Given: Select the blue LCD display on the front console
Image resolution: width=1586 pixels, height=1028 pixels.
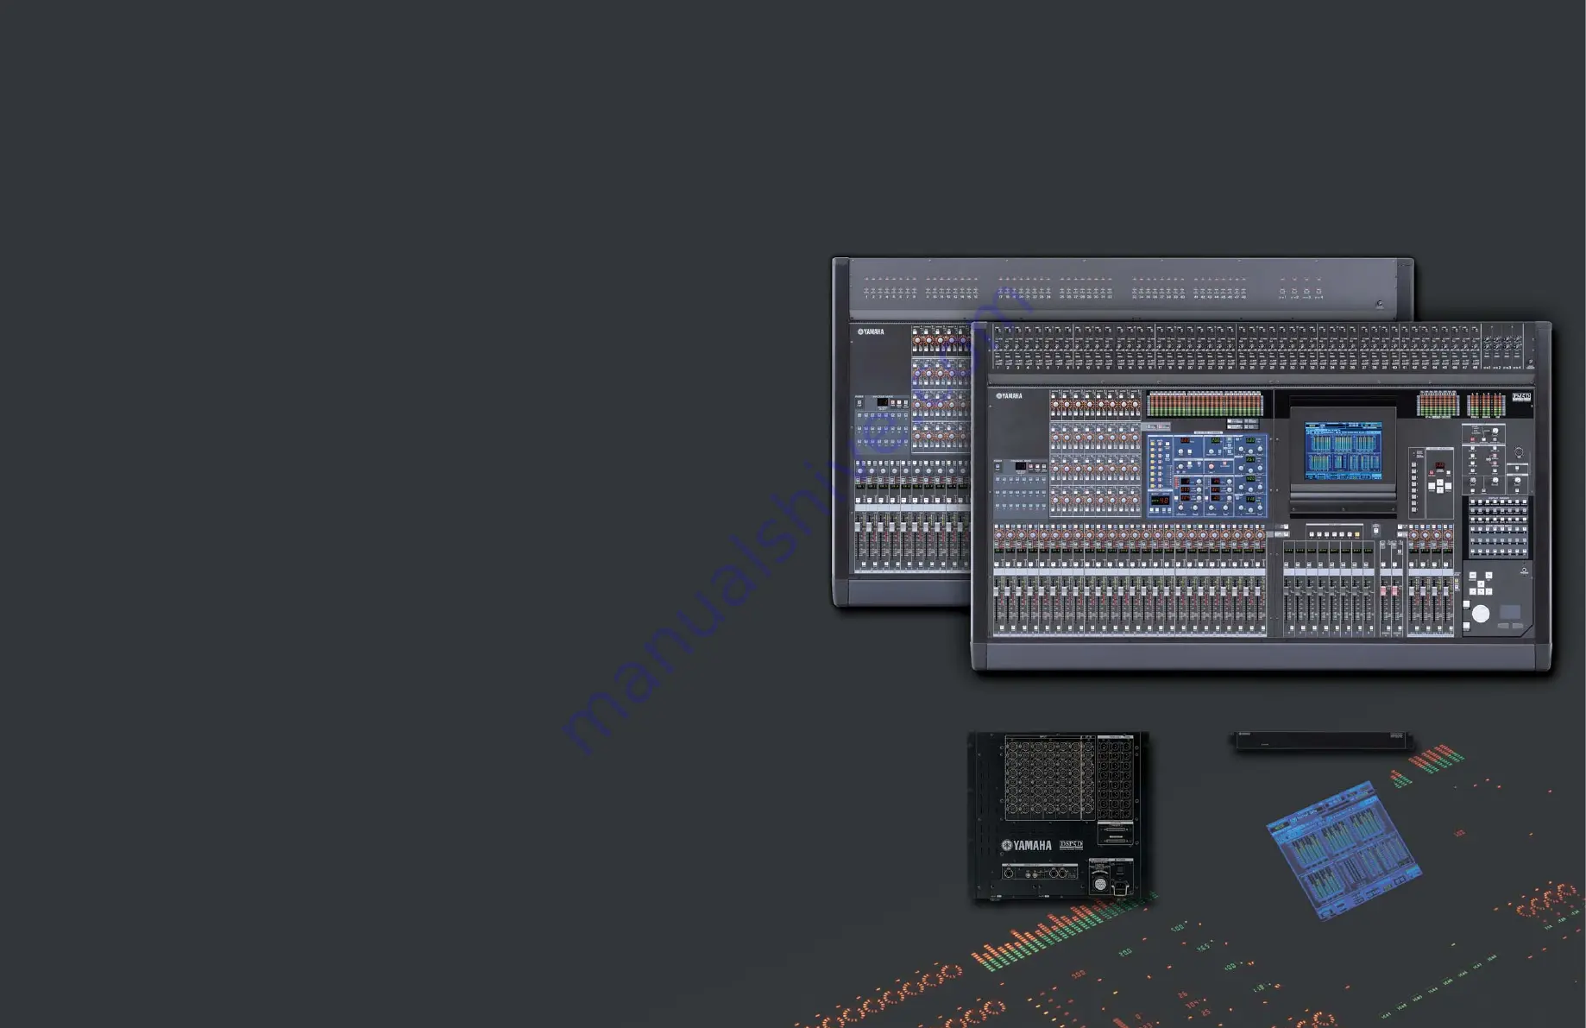Looking at the screenshot, I should 1343,451.
